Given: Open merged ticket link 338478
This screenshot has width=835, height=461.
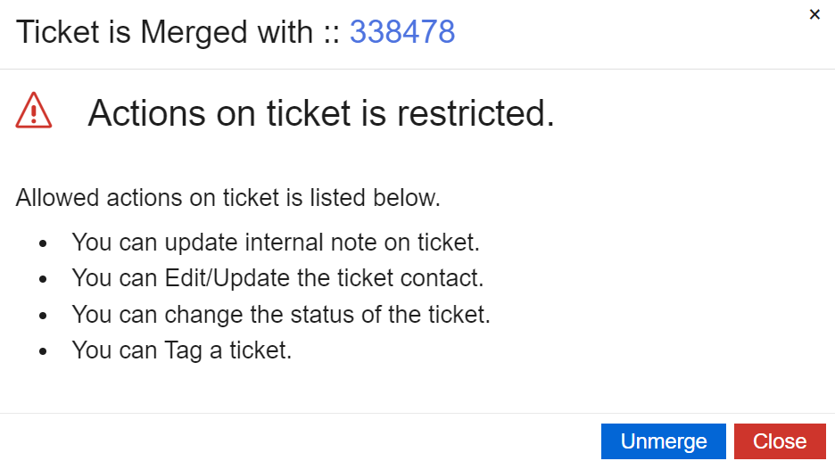Looking at the screenshot, I should [402, 32].
